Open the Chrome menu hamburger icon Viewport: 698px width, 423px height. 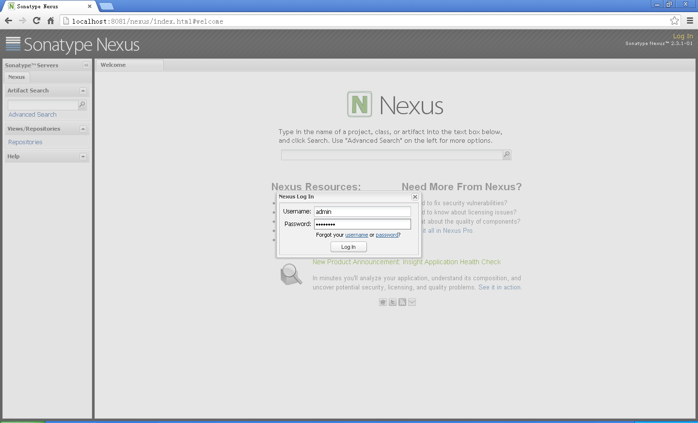tap(690, 21)
